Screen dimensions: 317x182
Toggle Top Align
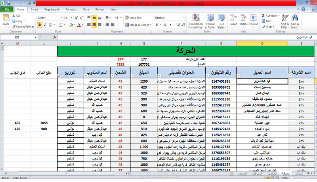(x=89, y=18)
